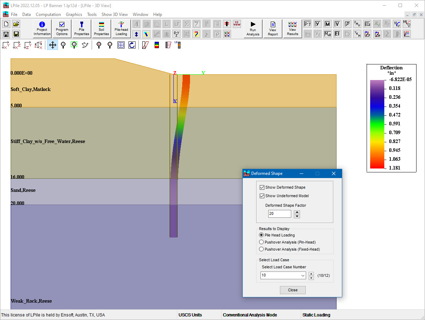Open the Computation menu

pyautogui.click(x=48, y=15)
